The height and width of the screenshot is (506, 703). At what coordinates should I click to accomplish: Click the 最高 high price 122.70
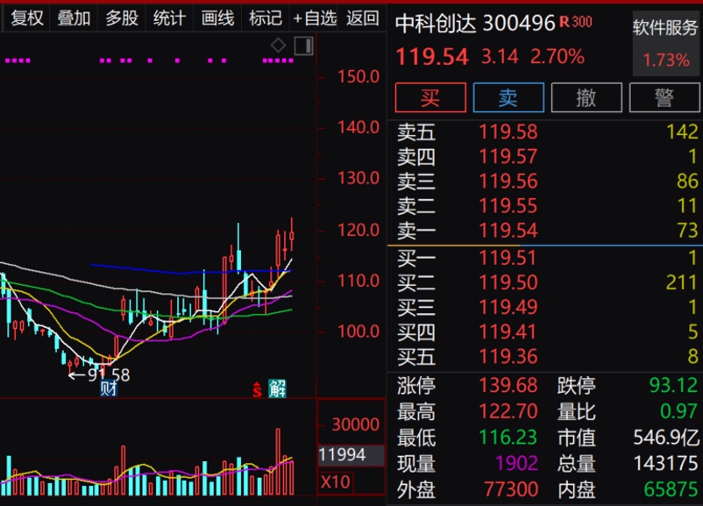click(508, 411)
